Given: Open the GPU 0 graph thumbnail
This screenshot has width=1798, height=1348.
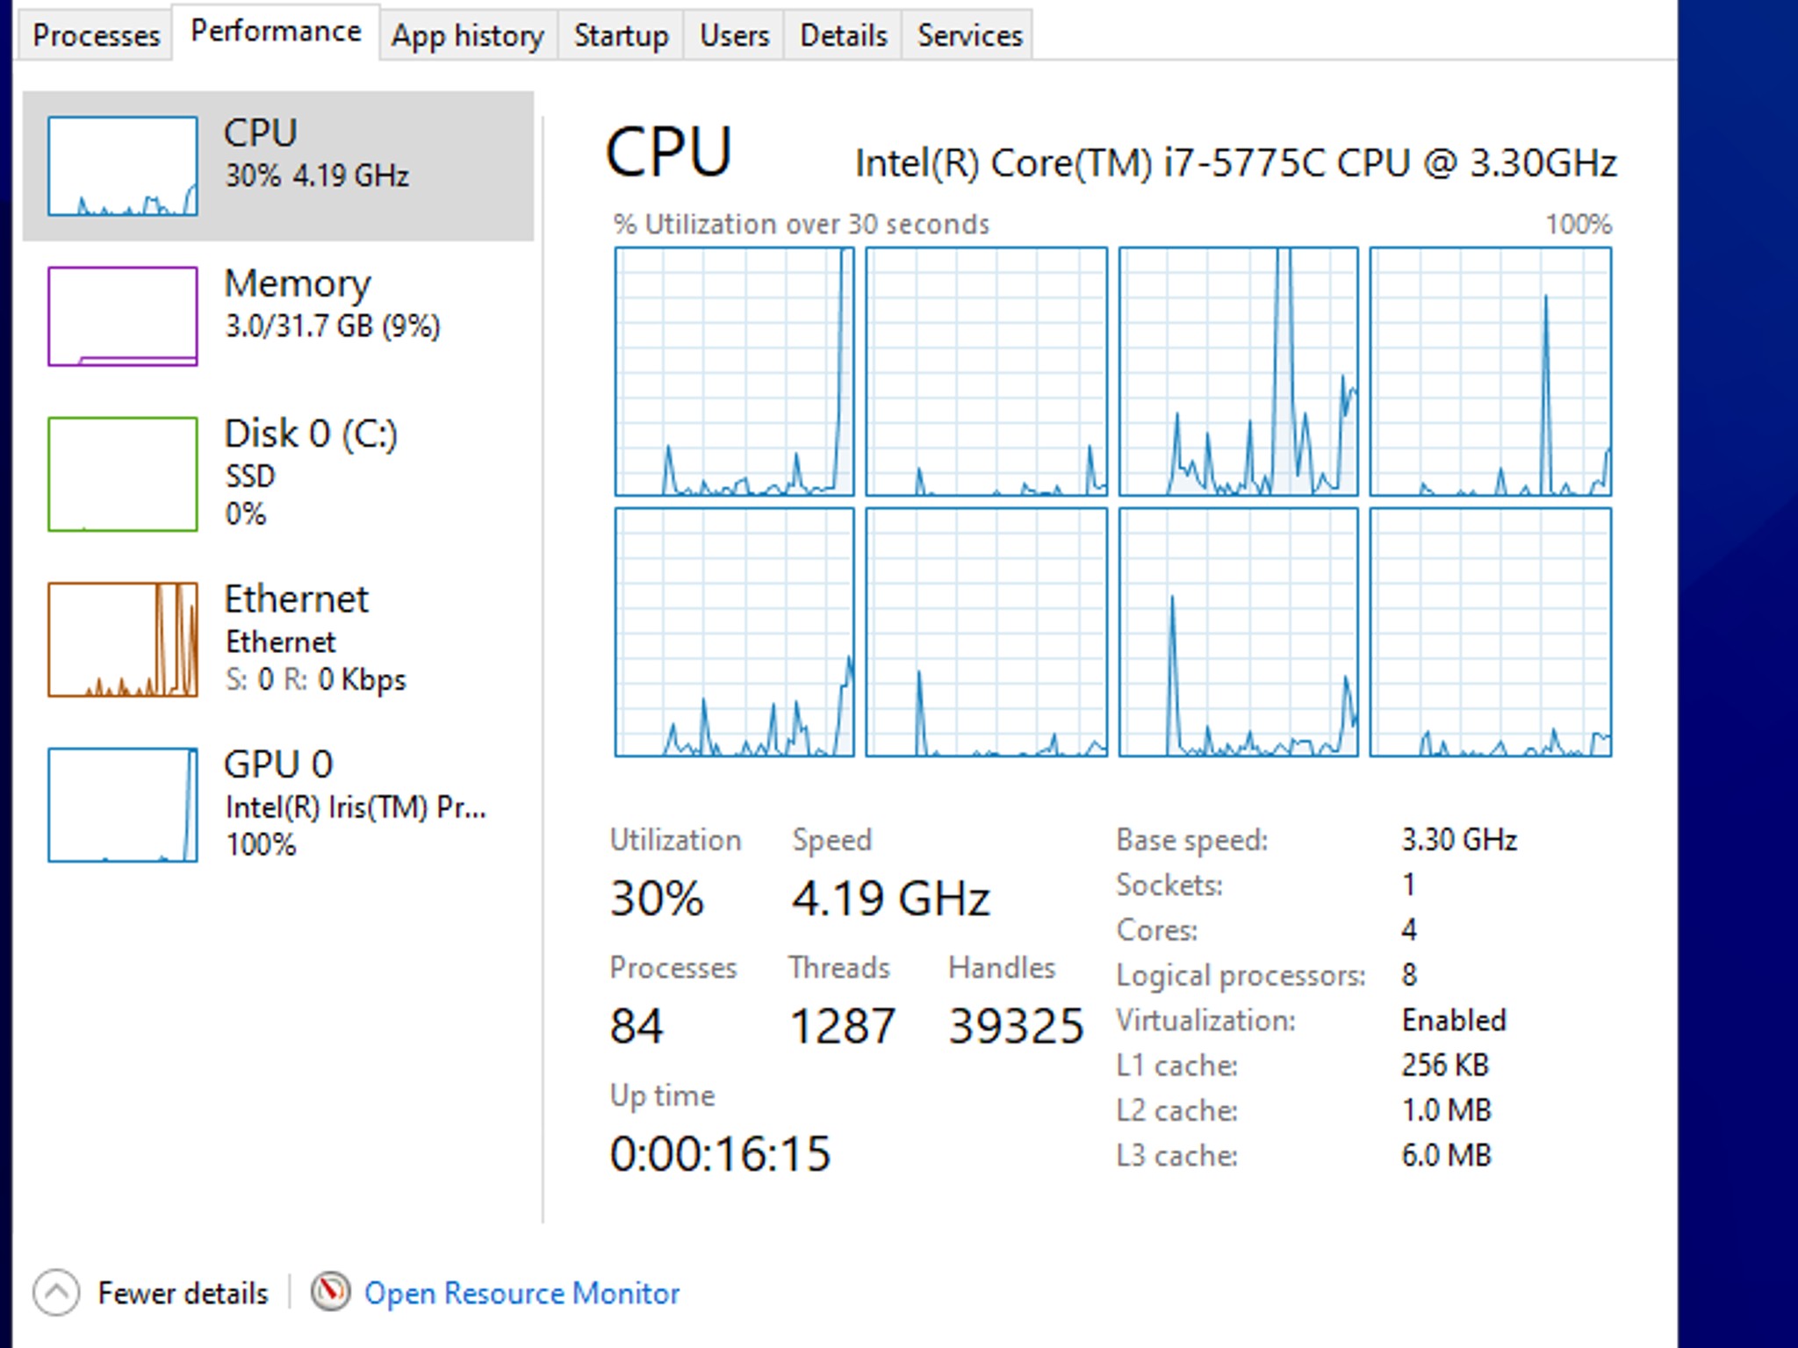Looking at the screenshot, I should (123, 805).
